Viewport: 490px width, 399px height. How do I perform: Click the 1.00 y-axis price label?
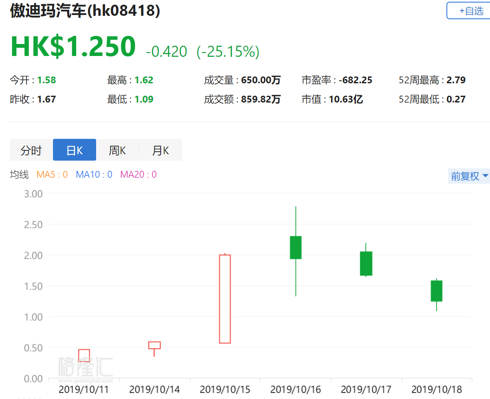[x=33, y=317]
